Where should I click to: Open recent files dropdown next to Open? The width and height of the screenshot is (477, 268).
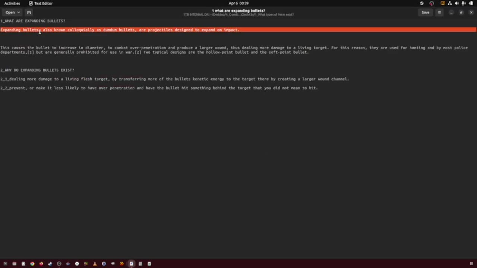pyautogui.click(x=18, y=12)
